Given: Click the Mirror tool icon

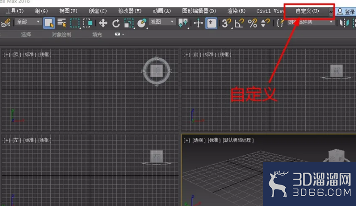Looking at the screenshot, I should click(x=344, y=23).
